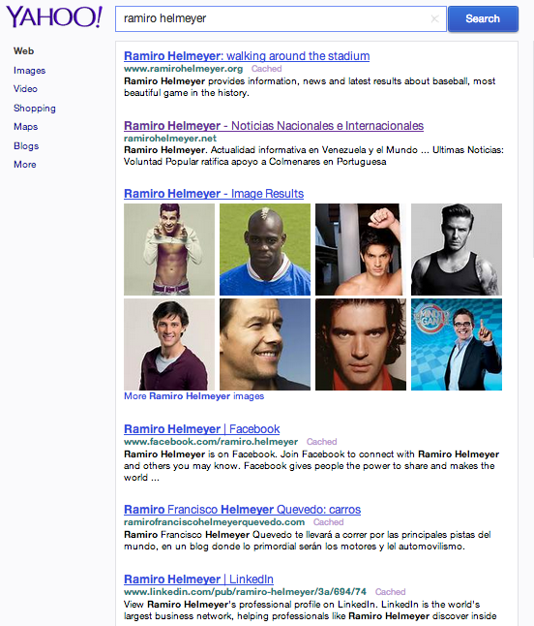Viewport: 534px width, 626px height.
Task: Open 'Ramiro Helmeyer | LinkedIn' result
Action: [x=198, y=579]
